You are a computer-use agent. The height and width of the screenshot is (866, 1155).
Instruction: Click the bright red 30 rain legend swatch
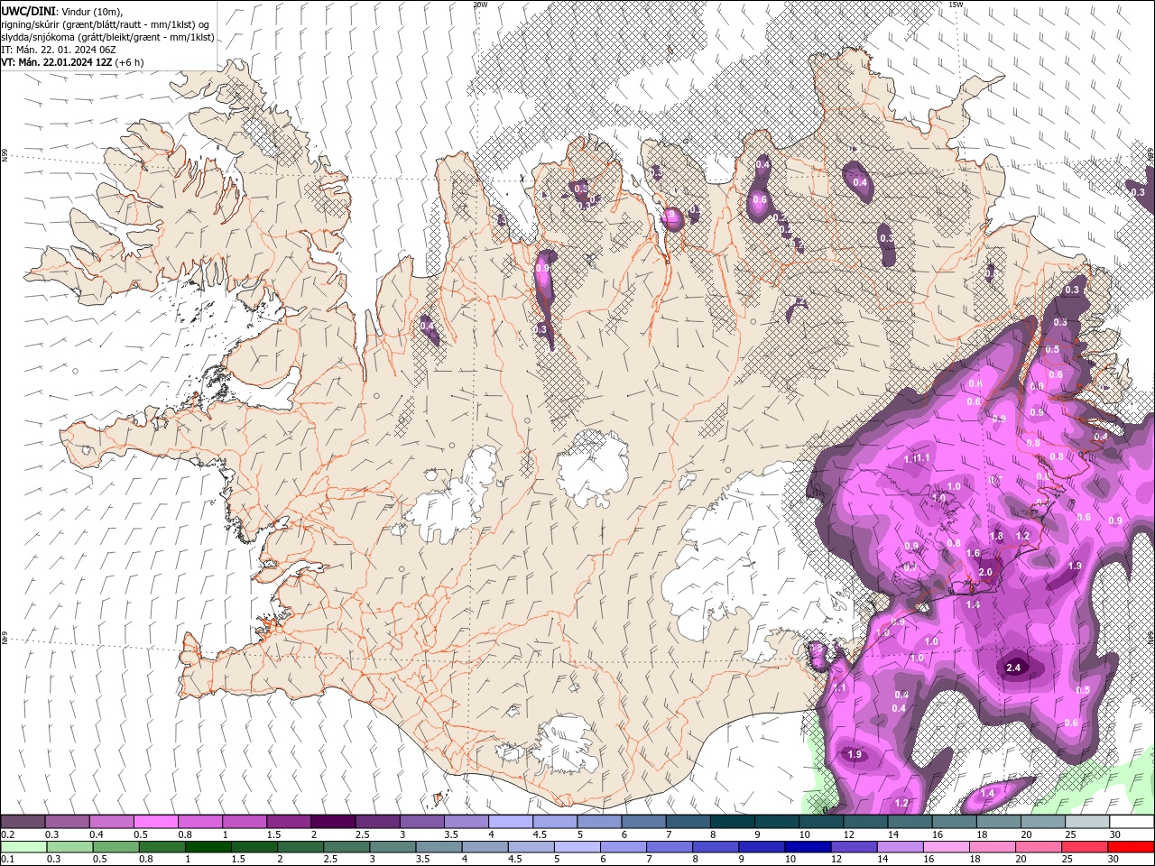tap(1132, 847)
